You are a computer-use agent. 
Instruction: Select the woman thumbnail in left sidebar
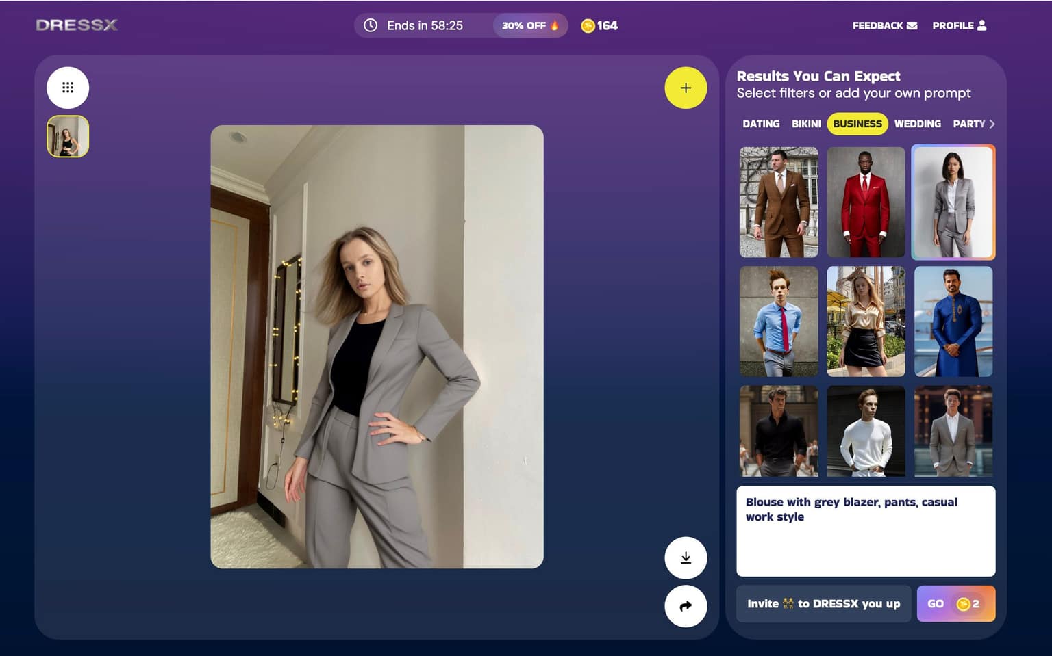click(68, 136)
